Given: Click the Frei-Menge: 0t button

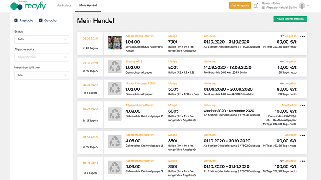Looking at the screenshot, I should pyautogui.click(x=240, y=6).
